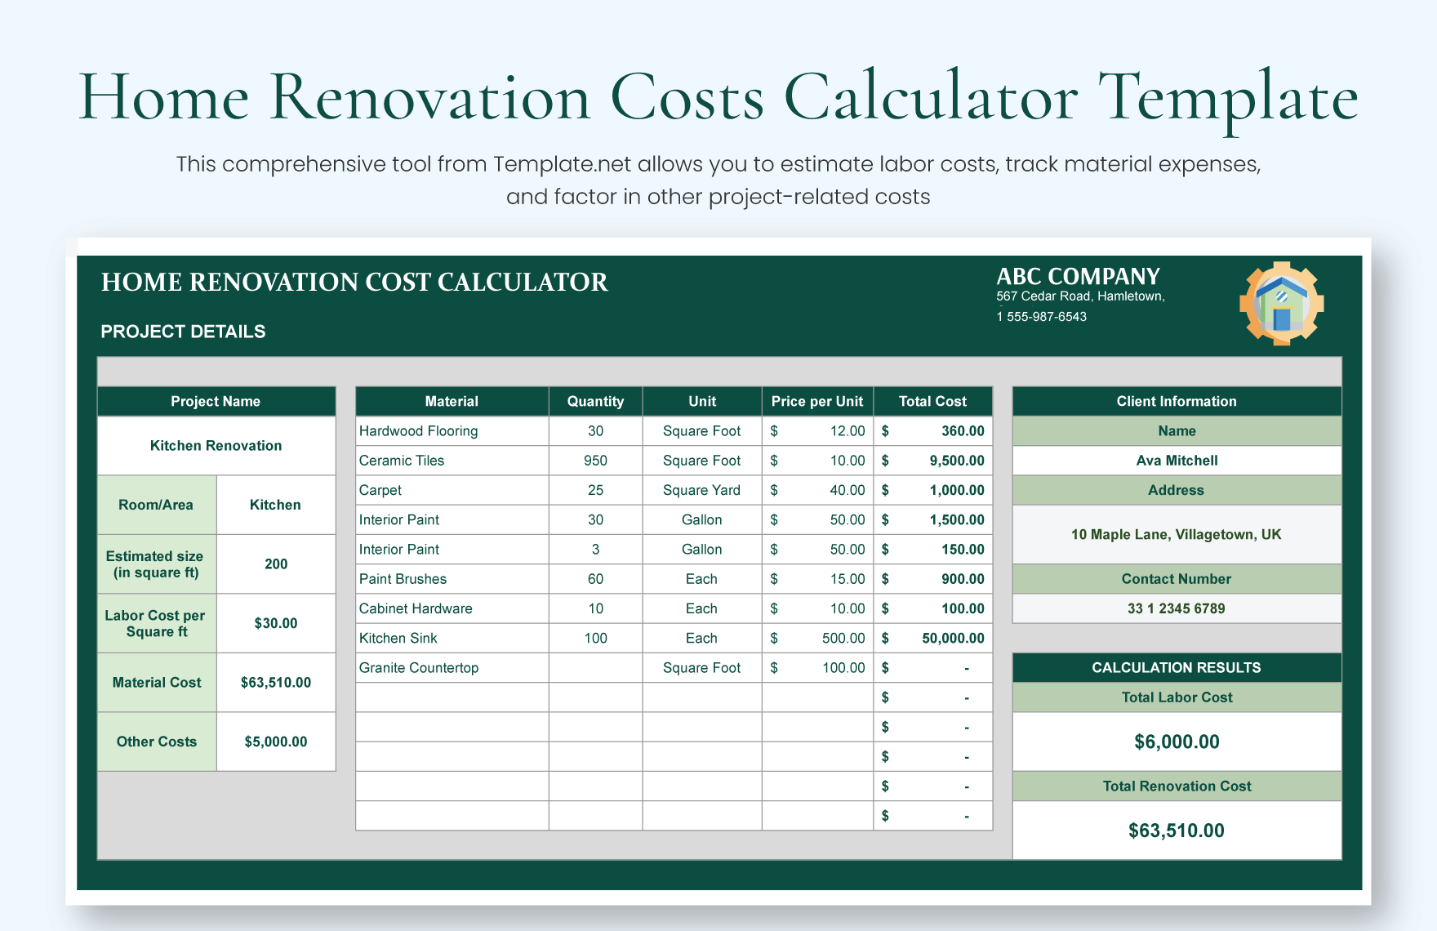Select the total cost 360.00
Viewport: 1437px width, 931px height.
pyautogui.click(x=933, y=431)
